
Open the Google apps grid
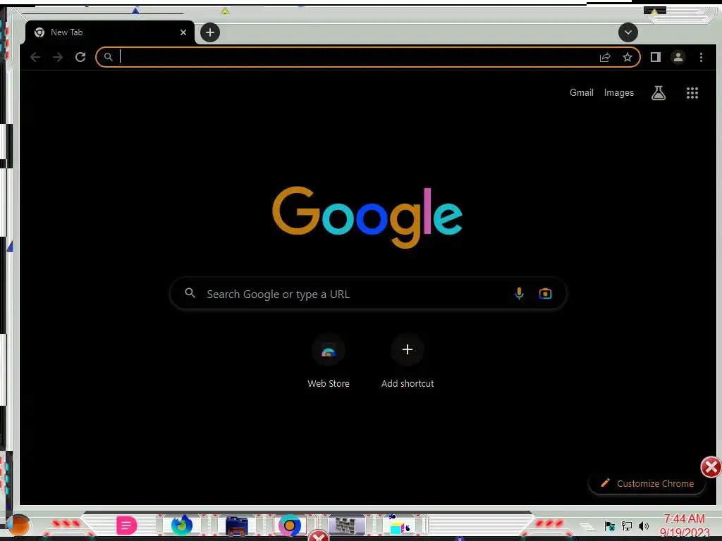(692, 93)
